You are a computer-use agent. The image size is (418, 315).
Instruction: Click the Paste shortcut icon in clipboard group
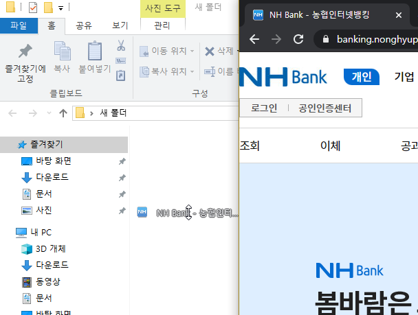click(121, 75)
